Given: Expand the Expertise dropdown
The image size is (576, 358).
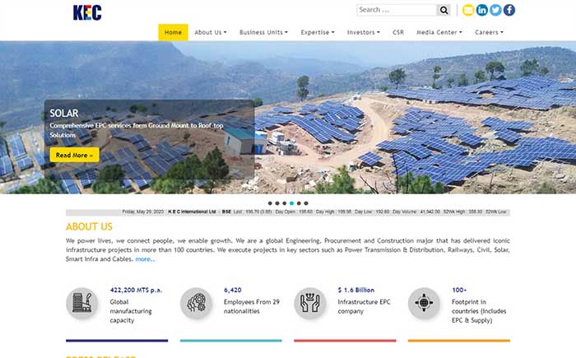Looking at the screenshot, I should [318, 32].
